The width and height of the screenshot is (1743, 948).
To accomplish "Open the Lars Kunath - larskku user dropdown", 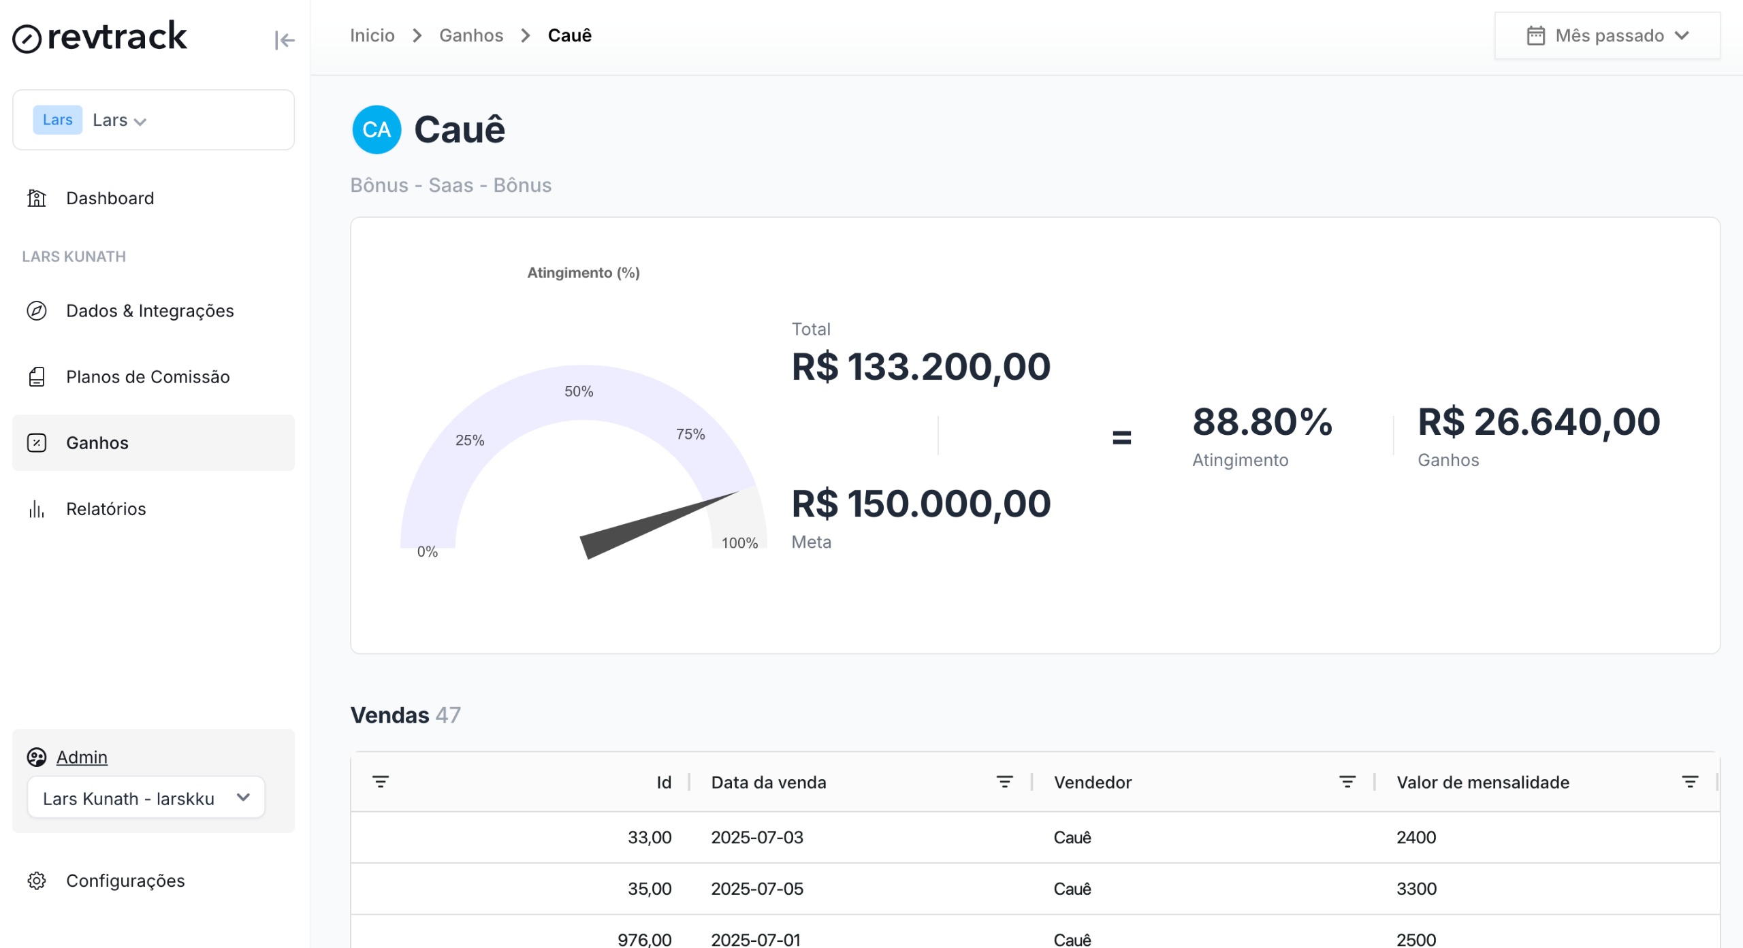I will [146, 798].
